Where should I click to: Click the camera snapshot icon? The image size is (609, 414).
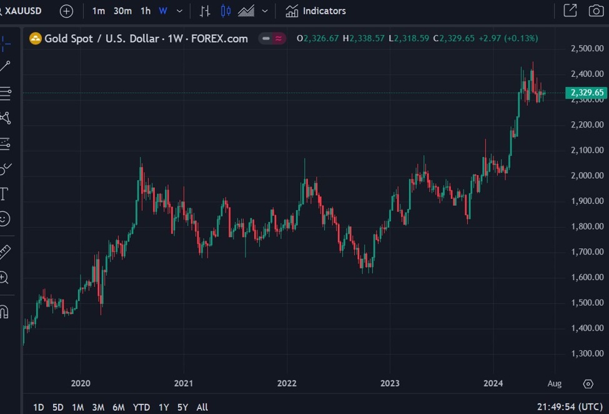click(596, 11)
